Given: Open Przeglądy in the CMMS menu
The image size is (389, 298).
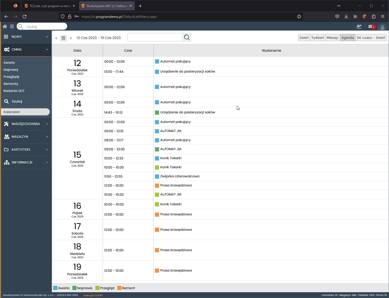Looking at the screenshot, I should pyautogui.click(x=11, y=77).
